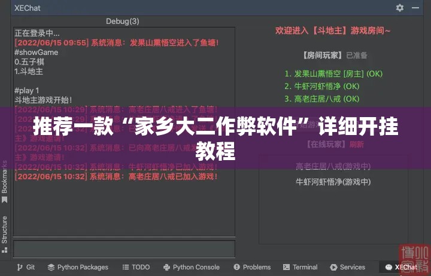Open the Git tool window
Viewport: 431px width, 276px height.
pyautogui.click(x=26, y=267)
